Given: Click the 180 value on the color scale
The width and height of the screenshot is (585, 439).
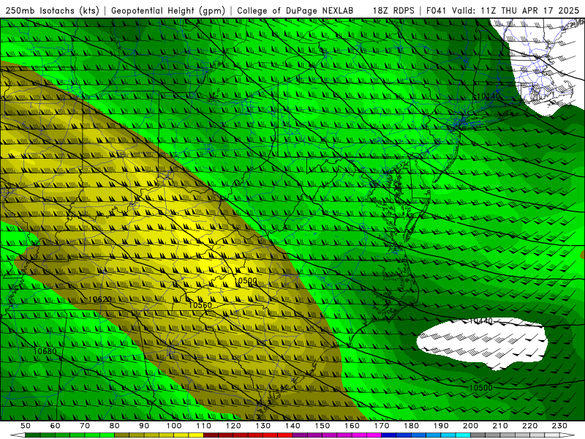Looking at the screenshot, I should (x=412, y=426).
